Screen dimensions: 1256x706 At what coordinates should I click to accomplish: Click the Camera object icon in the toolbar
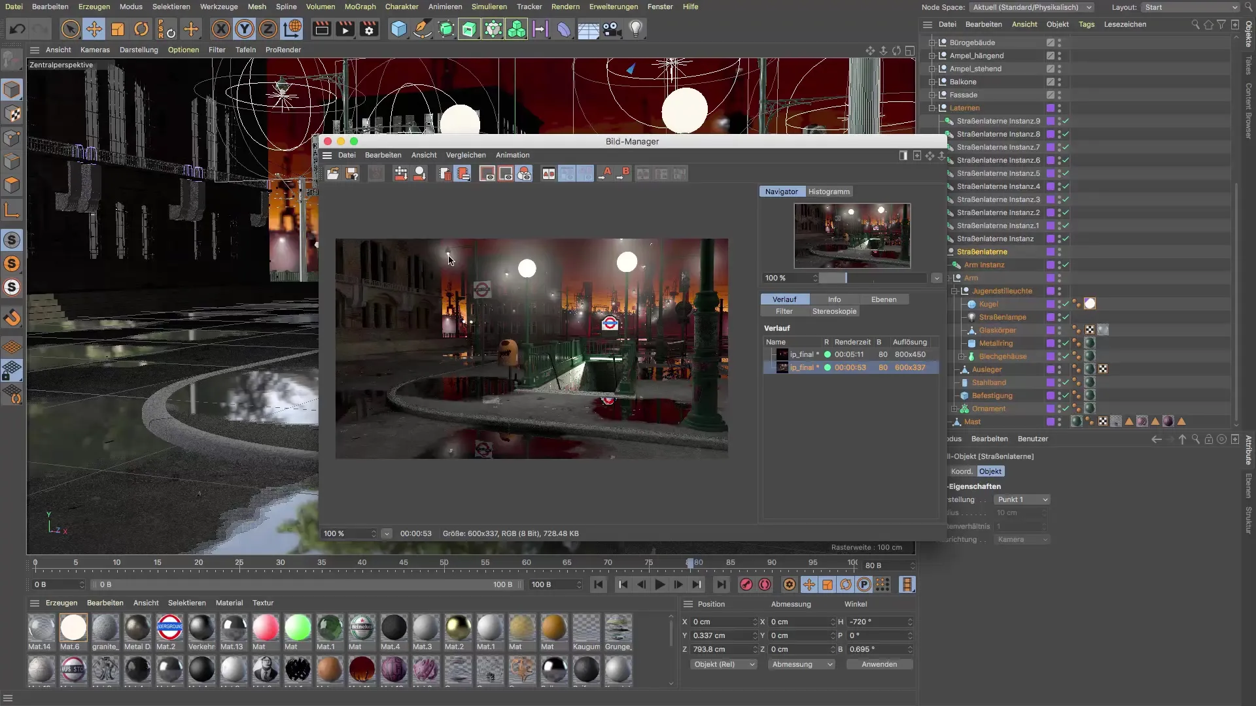coord(612,29)
